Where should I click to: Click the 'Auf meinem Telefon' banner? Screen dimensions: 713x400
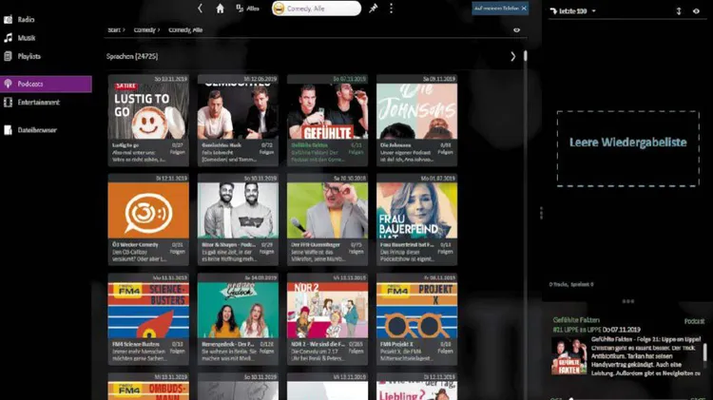500,9
